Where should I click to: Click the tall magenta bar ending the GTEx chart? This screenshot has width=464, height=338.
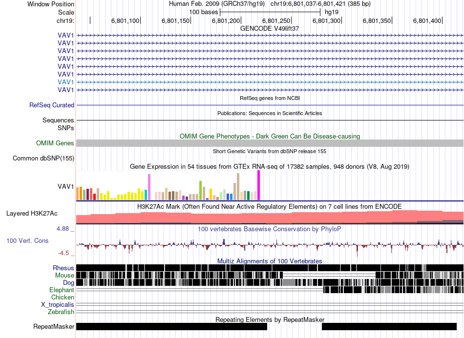[x=259, y=185]
